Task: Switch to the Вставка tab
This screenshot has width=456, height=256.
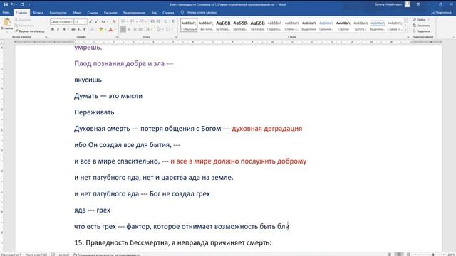Action: 38,13
